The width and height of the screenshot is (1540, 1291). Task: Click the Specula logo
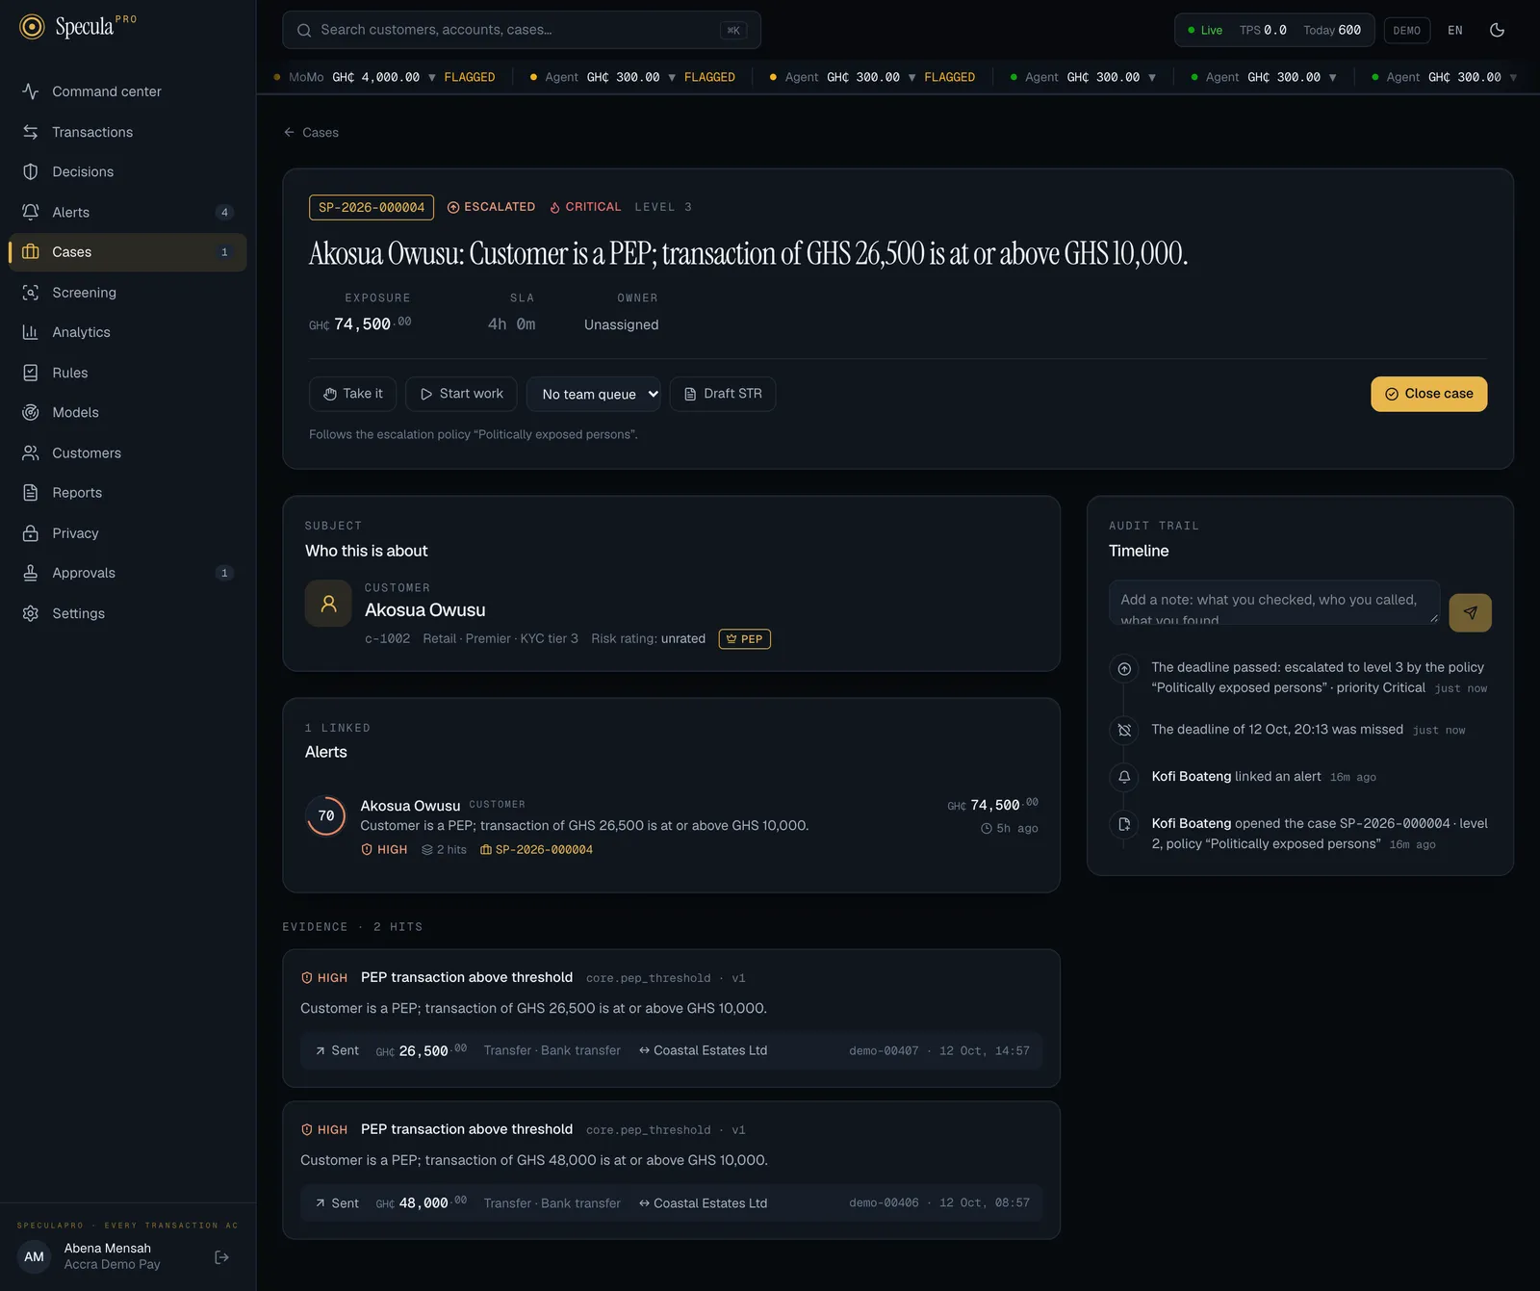click(x=78, y=27)
